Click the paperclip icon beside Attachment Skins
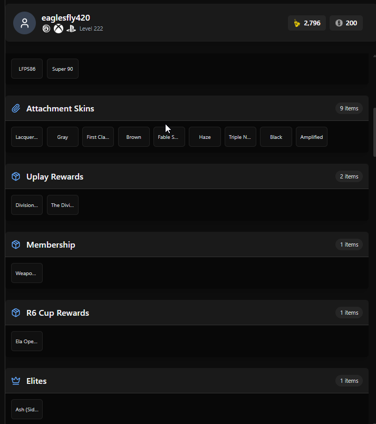The image size is (376, 424). tap(16, 108)
